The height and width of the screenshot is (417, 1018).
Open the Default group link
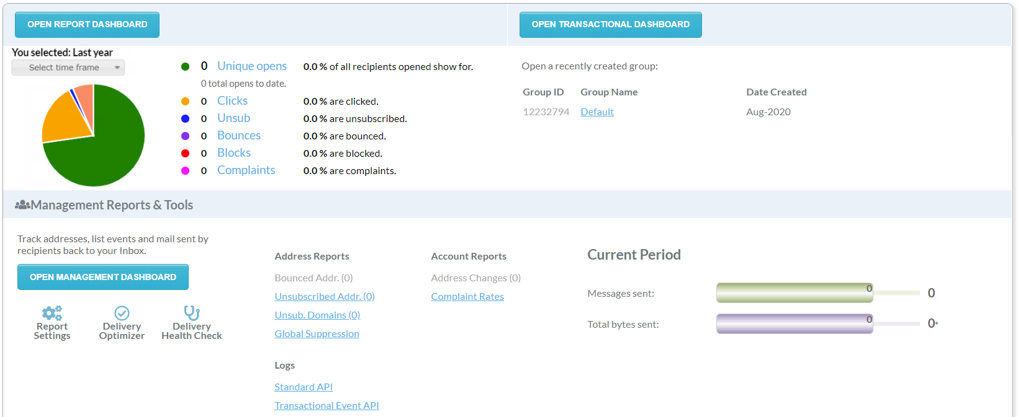597,112
